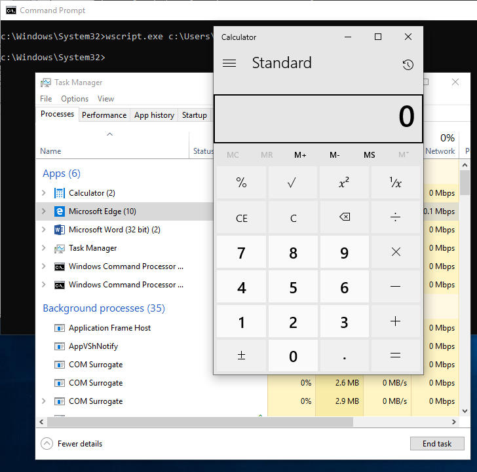Click digit 5 on Calculator
477x472 pixels.
[293, 286]
